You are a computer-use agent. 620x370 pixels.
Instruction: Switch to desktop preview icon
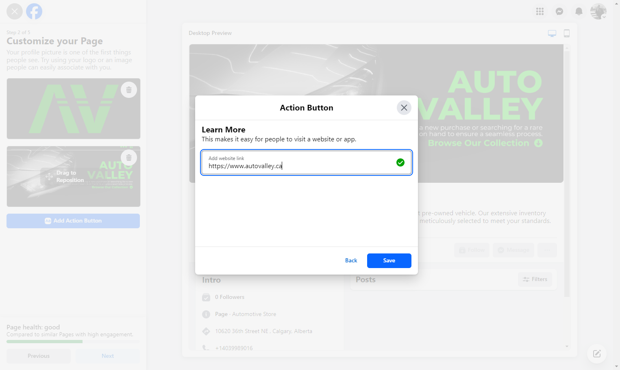[552, 33]
